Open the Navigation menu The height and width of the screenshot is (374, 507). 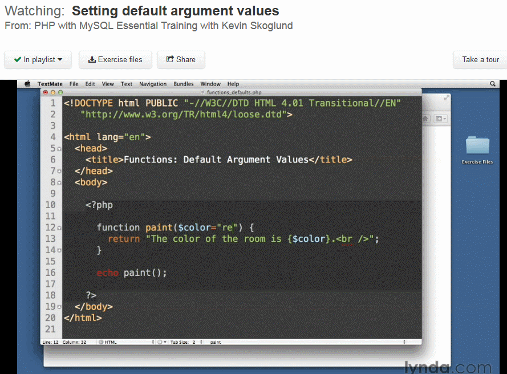click(x=153, y=84)
